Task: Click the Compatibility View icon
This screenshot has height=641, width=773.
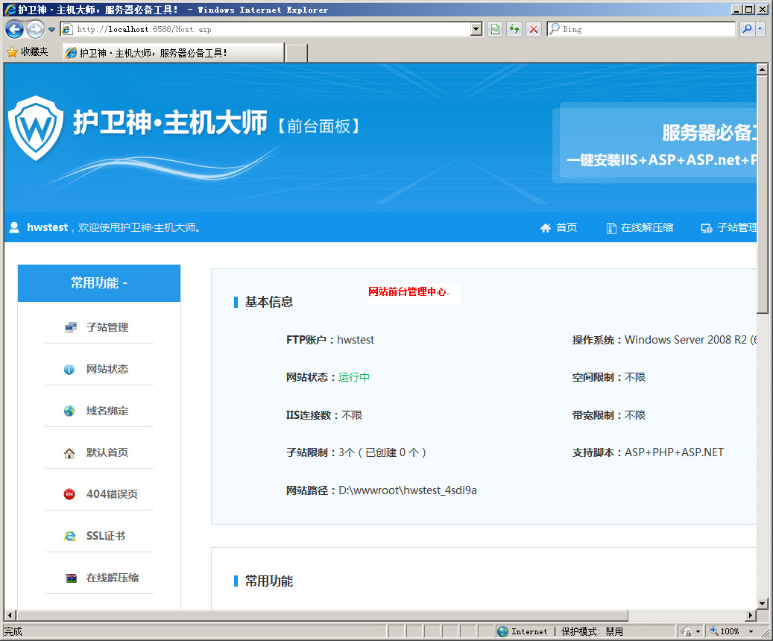Action: click(x=496, y=29)
